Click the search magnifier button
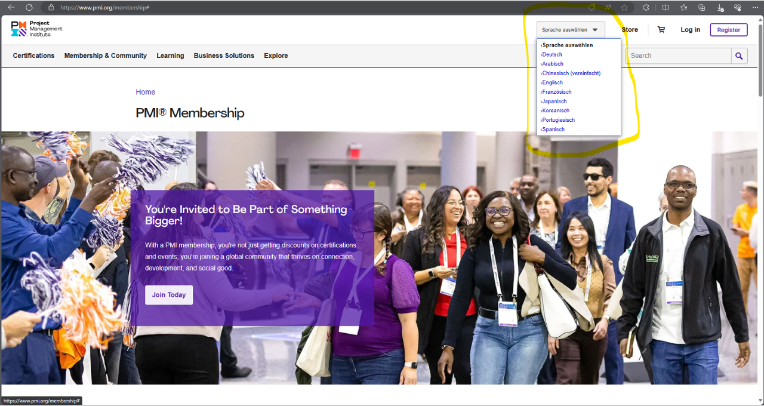The height and width of the screenshot is (406, 764). [x=739, y=56]
